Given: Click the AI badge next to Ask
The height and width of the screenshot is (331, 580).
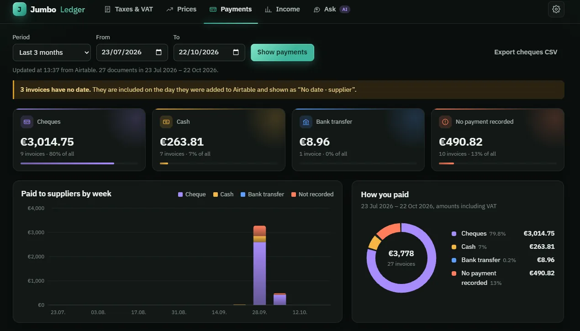Looking at the screenshot, I should [345, 9].
